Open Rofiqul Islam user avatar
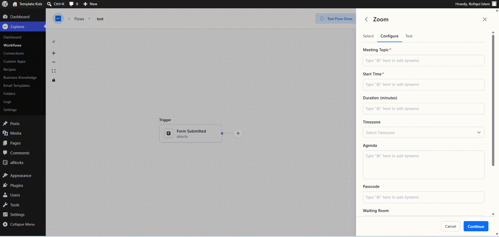499x237 pixels. (x=494, y=4)
